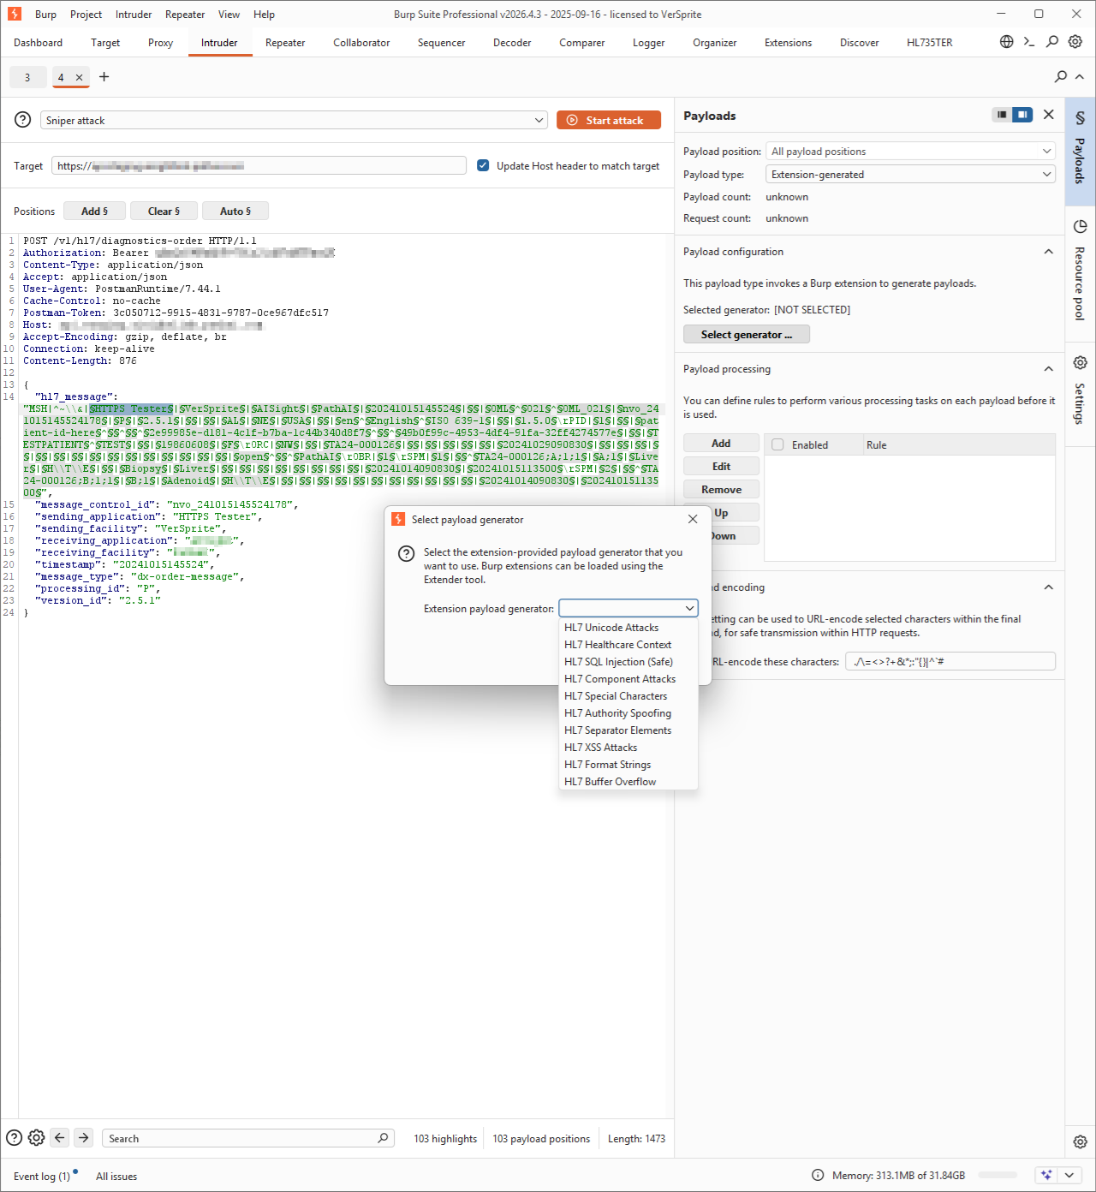Screen dimensions: 1096x1192
Task: Select HL7 Component Attacks option
Action: [x=628, y=679]
